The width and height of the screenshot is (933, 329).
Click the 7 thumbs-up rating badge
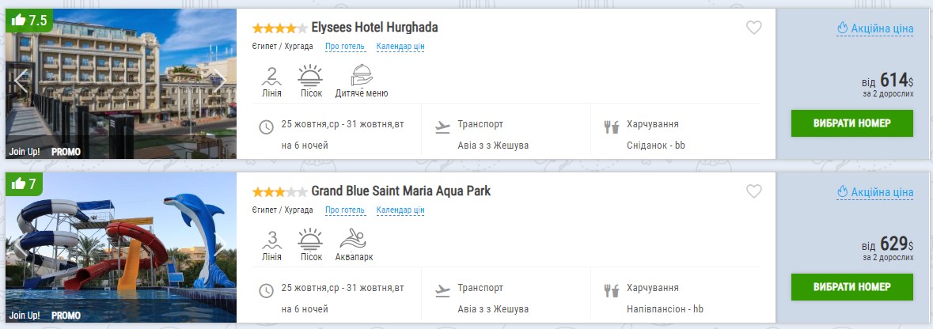pos(25,183)
